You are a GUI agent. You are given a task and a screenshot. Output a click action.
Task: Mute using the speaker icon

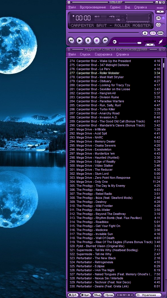click(115, 42)
